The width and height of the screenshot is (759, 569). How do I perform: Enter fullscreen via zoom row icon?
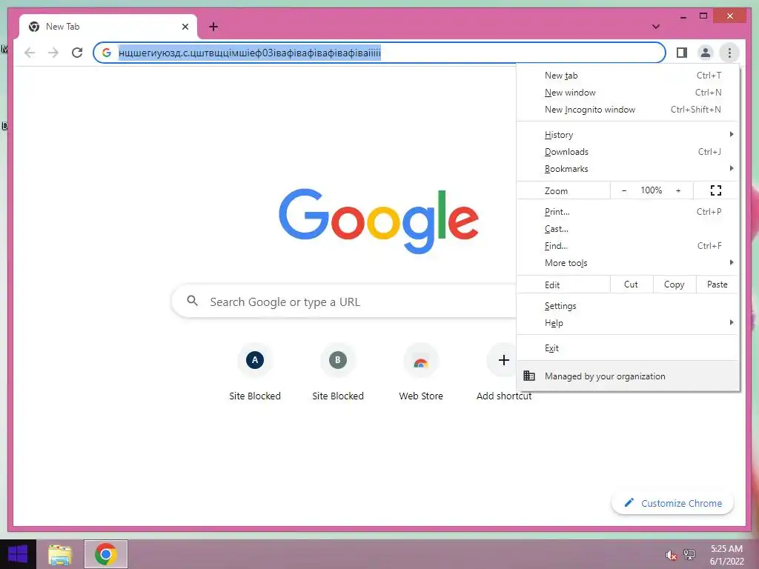(x=716, y=190)
